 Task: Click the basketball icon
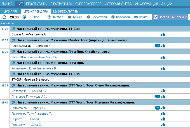point(89,17)
